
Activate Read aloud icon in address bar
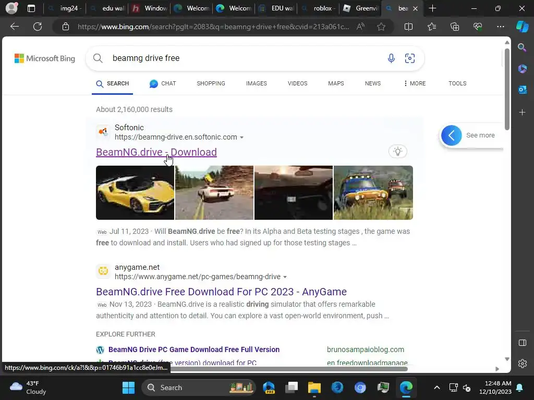pyautogui.click(x=360, y=27)
